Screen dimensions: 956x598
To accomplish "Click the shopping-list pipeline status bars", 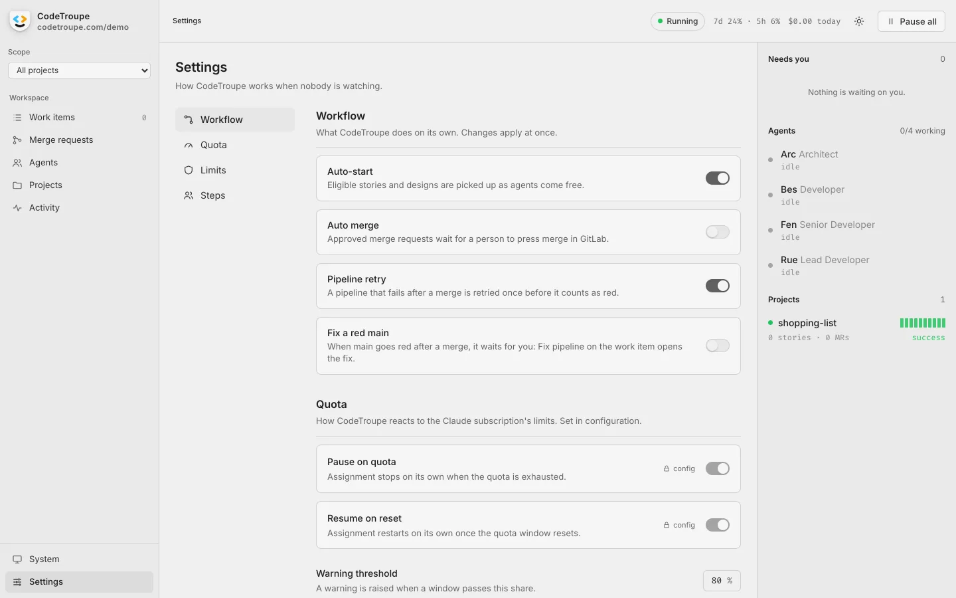I will point(923,323).
